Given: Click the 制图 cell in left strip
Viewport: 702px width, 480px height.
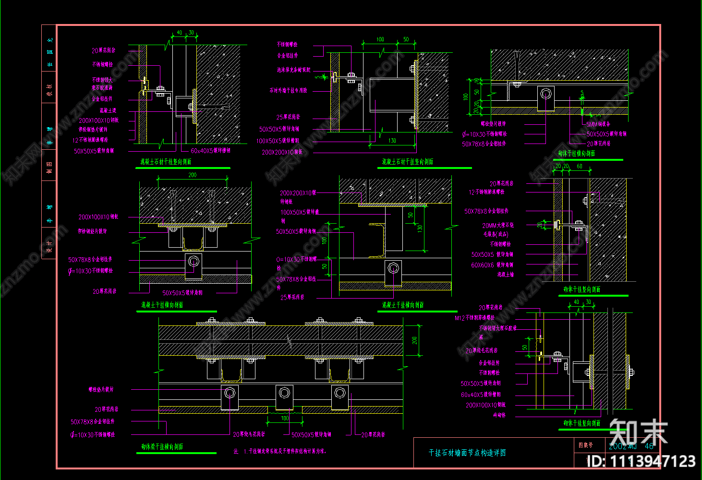Looking at the screenshot, I should [49, 166].
